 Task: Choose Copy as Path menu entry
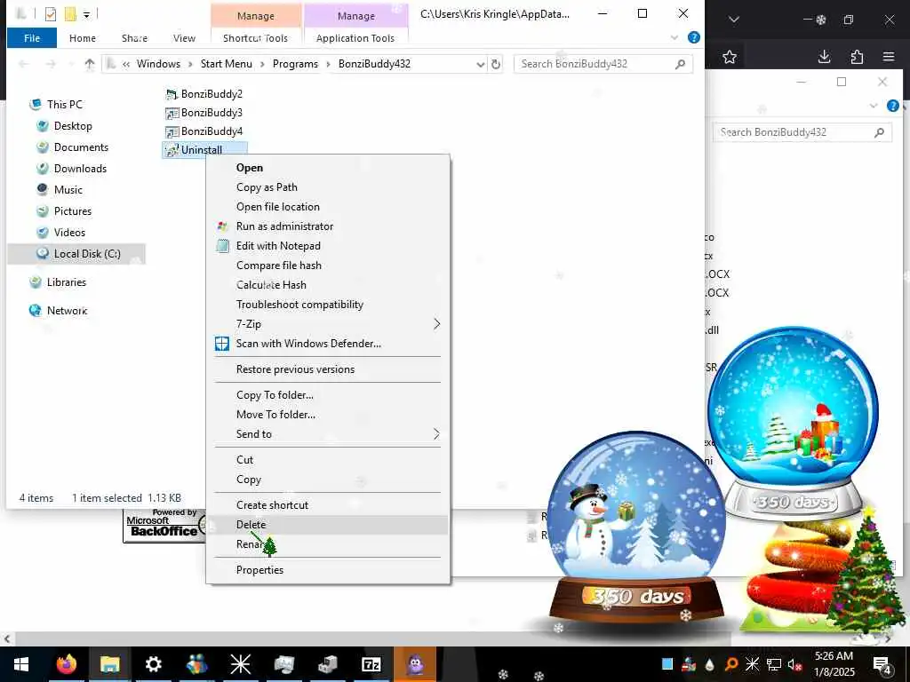click(x=328, y=187)
